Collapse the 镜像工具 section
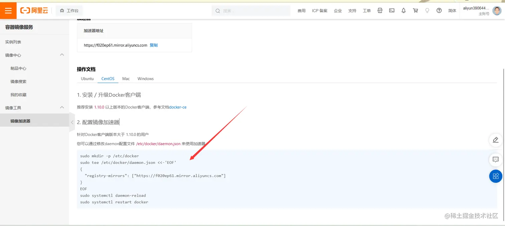The image size is (505, 226). (62, 107)
